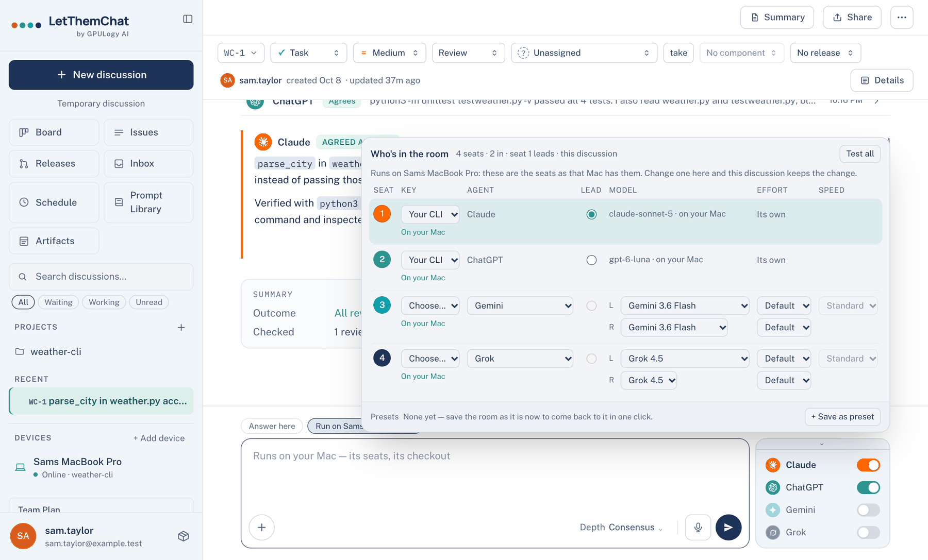Open the Gemini 3.6 Flash L model dropdown
The height and width of the screenshot is (560, 928).
point(685,306)
